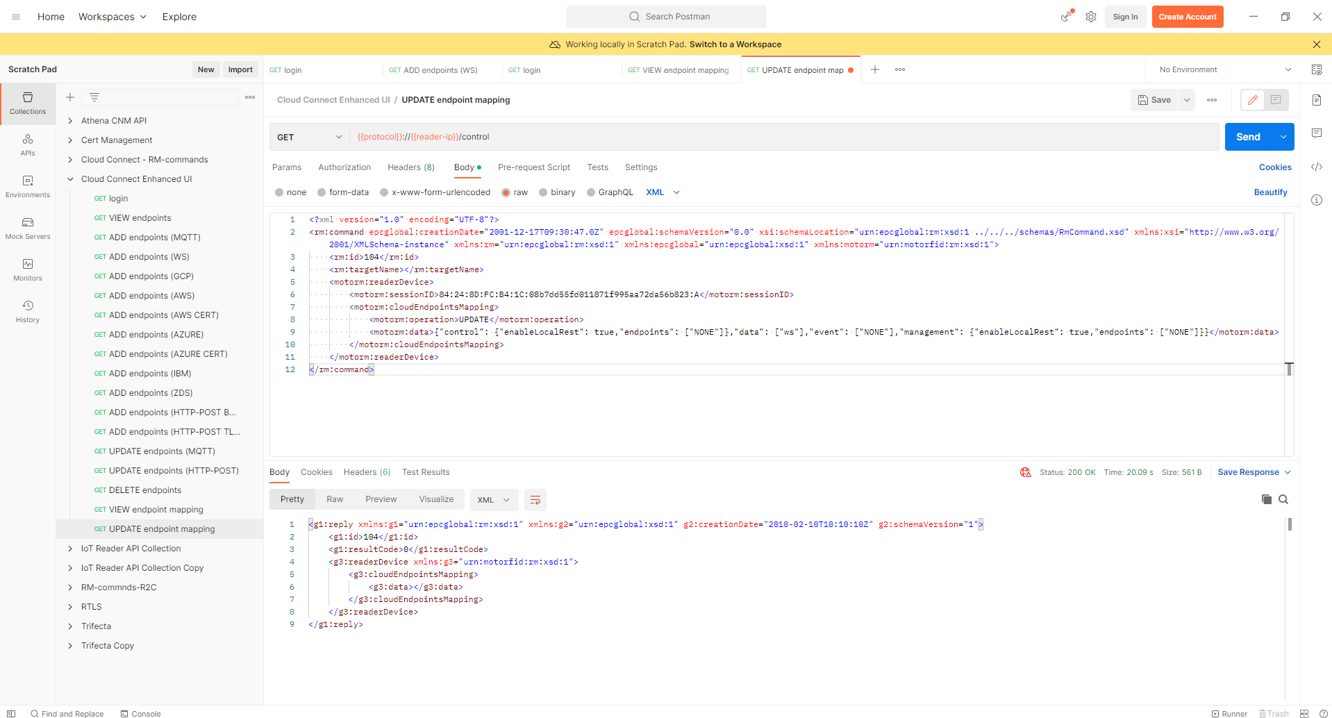Click the Beautify link
Viewport: 1332px width, 718px height.
point(1270,192)
